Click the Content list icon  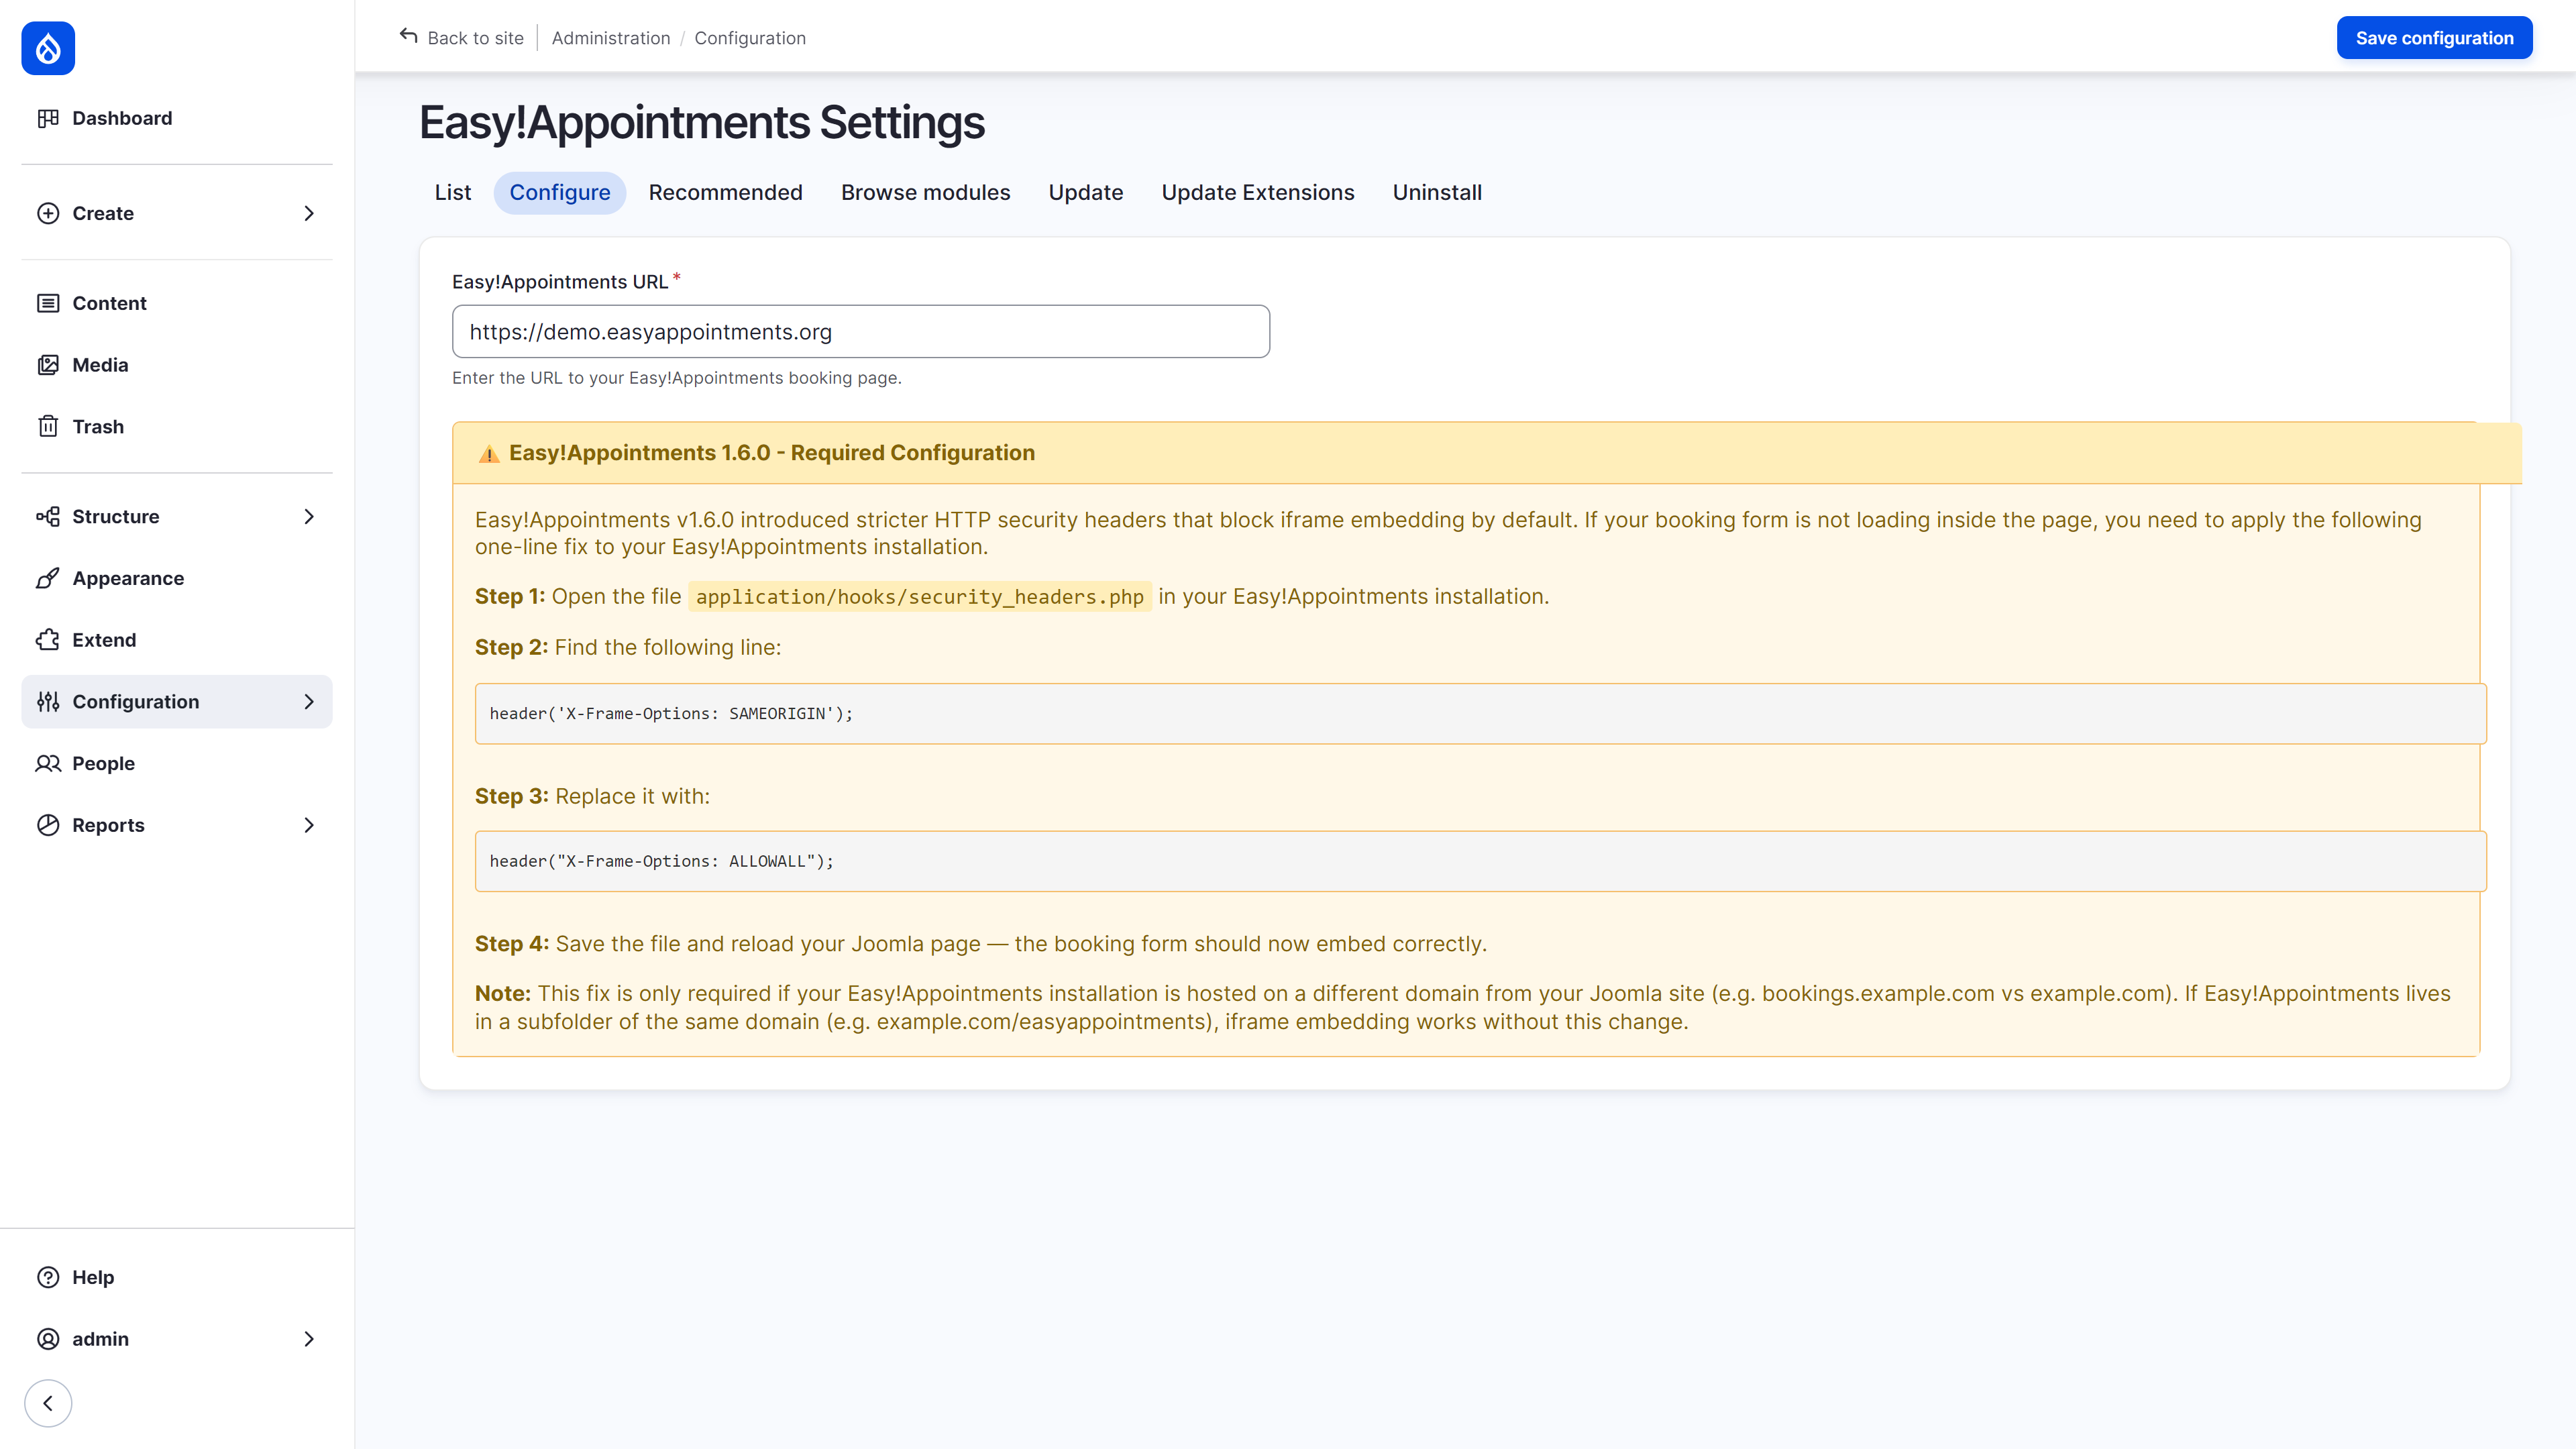(48, 303)
